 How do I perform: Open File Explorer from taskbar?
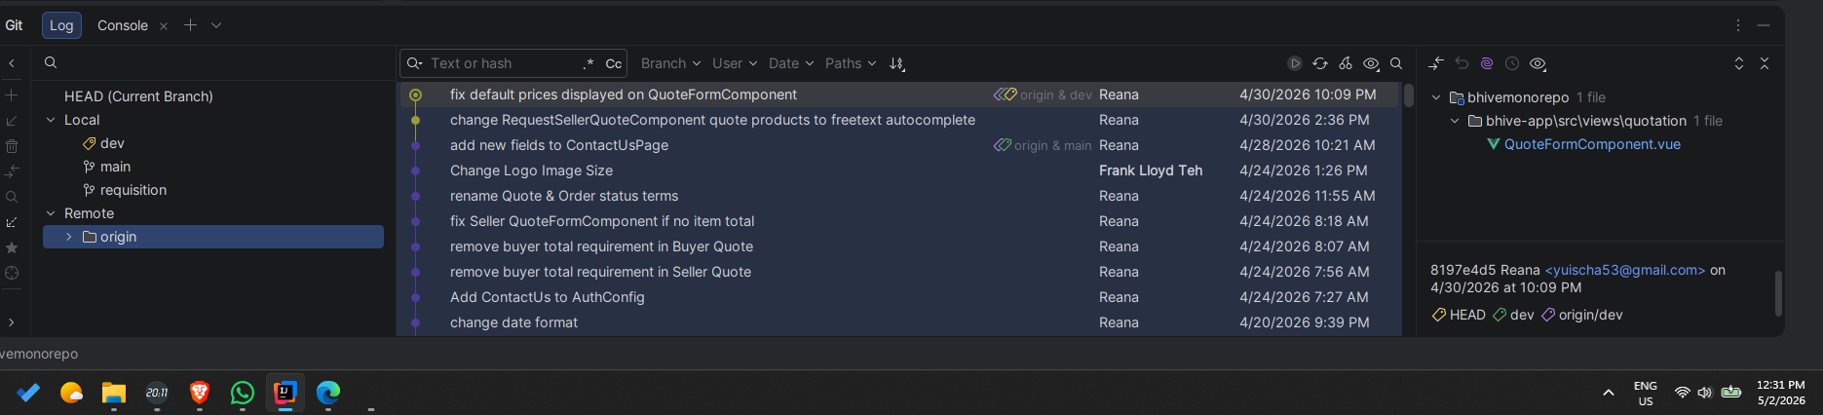coord(114,393)
